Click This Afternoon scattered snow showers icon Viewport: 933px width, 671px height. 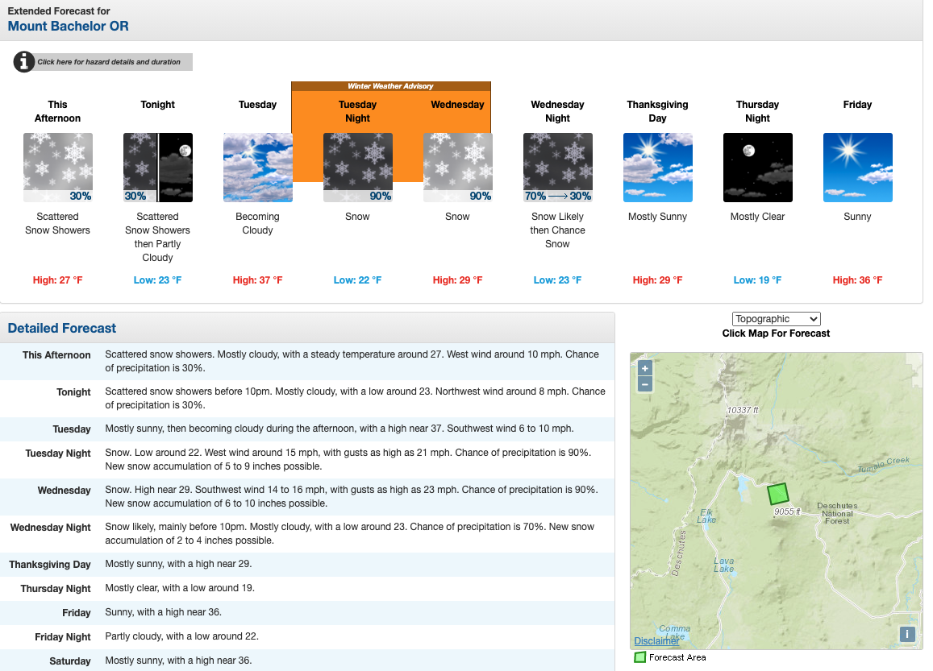58,168
